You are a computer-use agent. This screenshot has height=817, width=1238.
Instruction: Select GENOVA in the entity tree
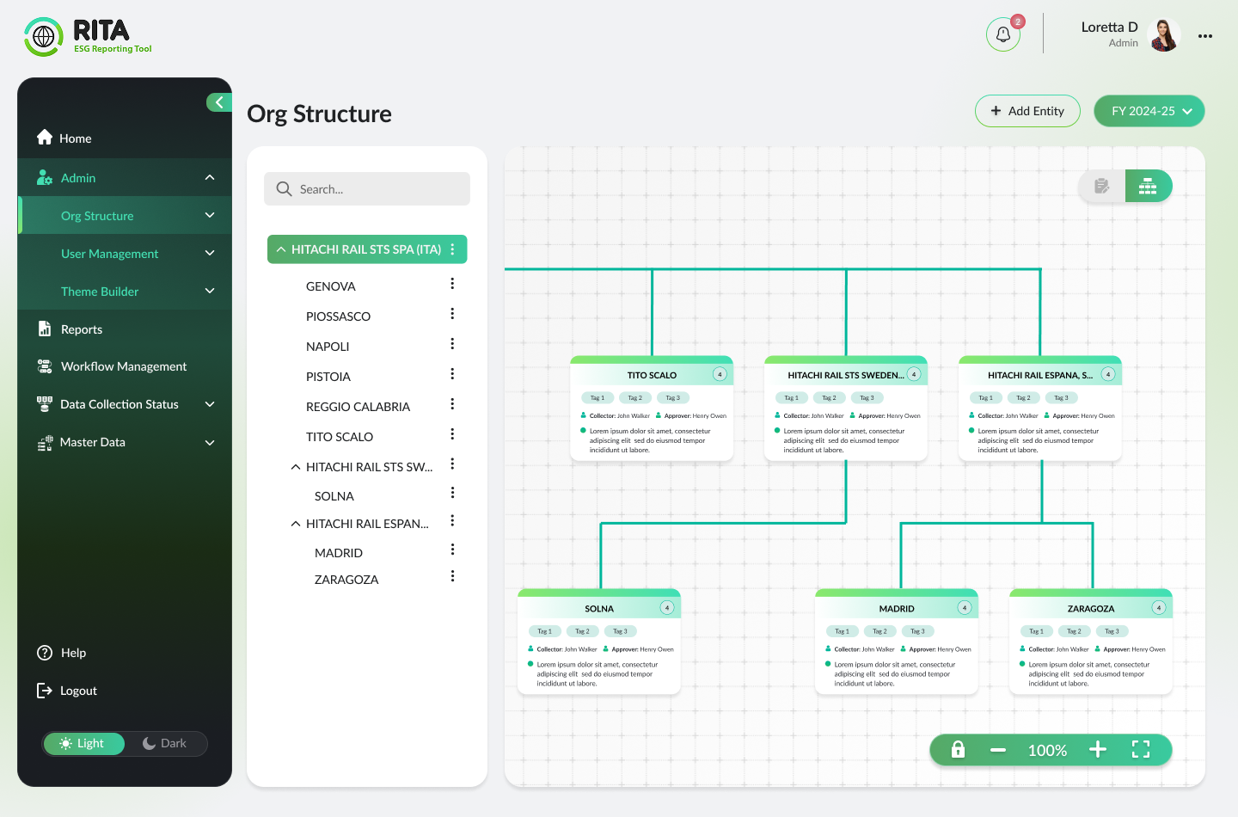[331, 286]
